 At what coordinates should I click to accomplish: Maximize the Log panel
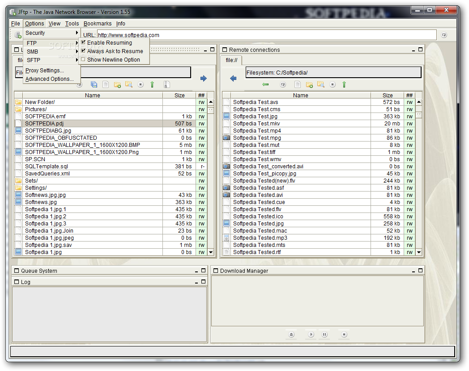tap(203, 281)
